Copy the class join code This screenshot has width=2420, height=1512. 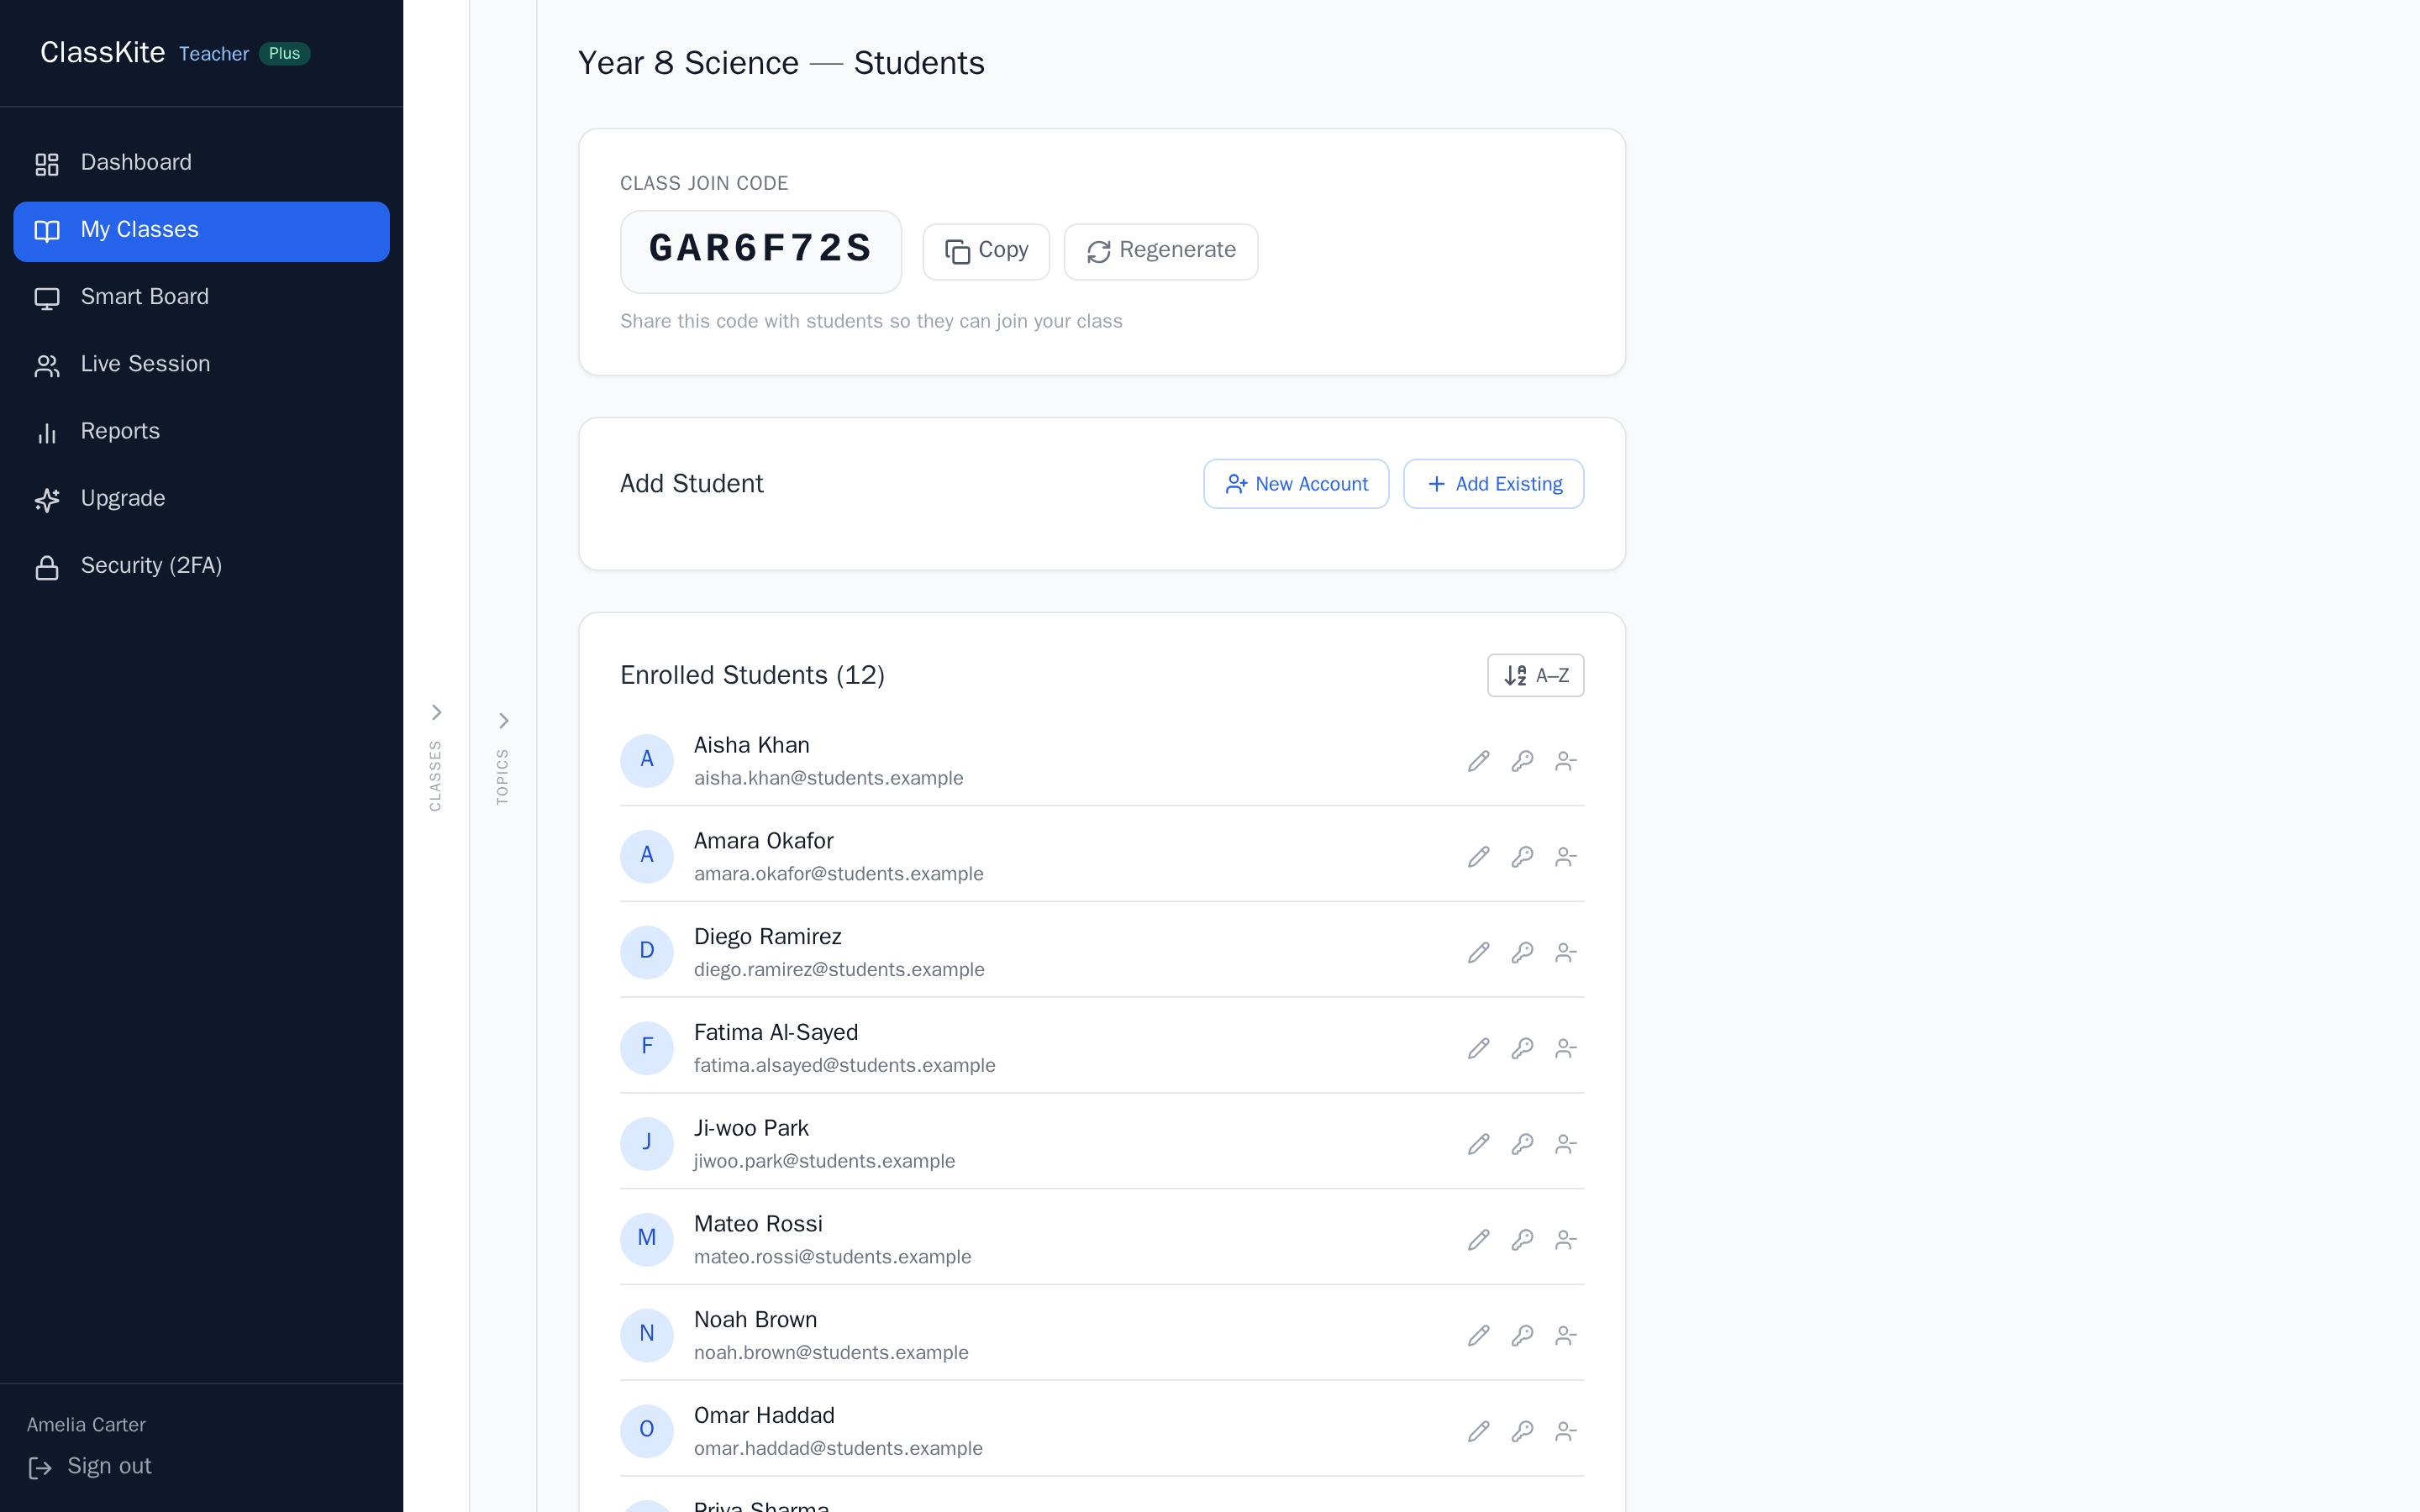pyautogui.click(x=986, y=251)
